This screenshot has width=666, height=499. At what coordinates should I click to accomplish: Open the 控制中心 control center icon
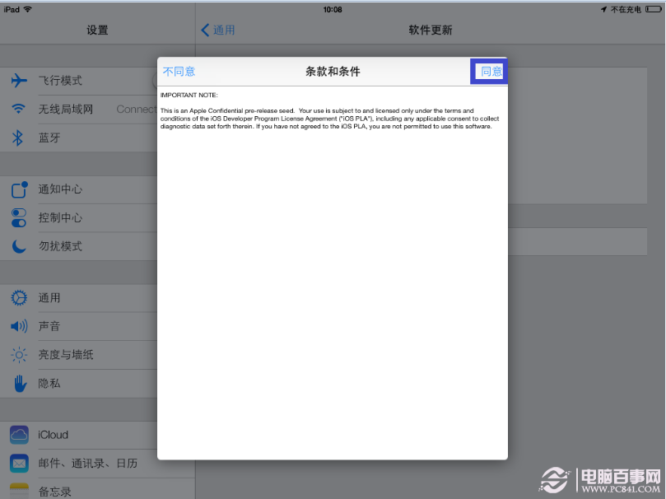[x=19, y=218]
